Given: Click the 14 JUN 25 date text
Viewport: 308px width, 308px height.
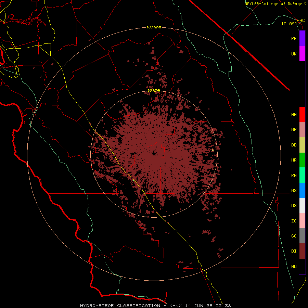Looking at the screenshot, I should (199, 306).
